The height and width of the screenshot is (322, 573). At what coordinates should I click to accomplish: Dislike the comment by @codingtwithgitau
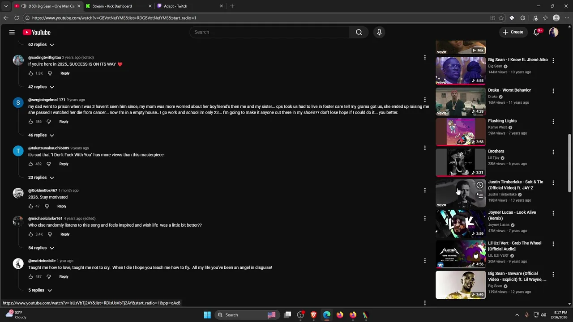50,73
